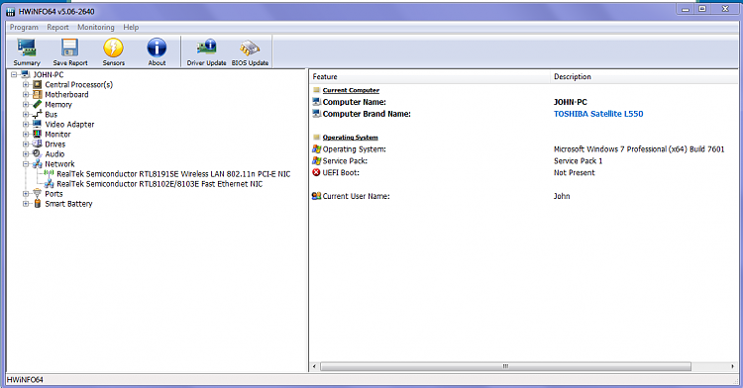
Task: Click the scrollbar left arrow
Action: 315,366
